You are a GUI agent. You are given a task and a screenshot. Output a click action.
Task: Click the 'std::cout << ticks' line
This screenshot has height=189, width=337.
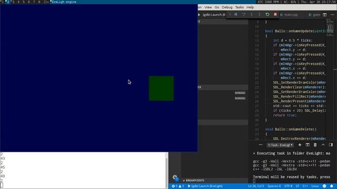(300, 106)
